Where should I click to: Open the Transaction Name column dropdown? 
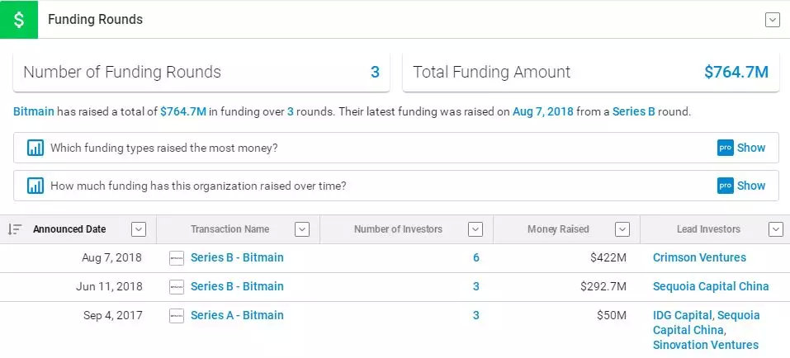coord(302,229)
